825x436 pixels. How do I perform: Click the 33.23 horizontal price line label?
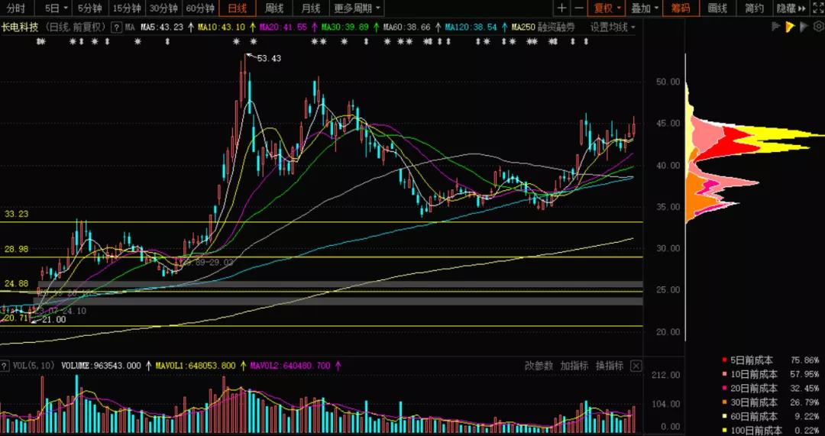16,215
